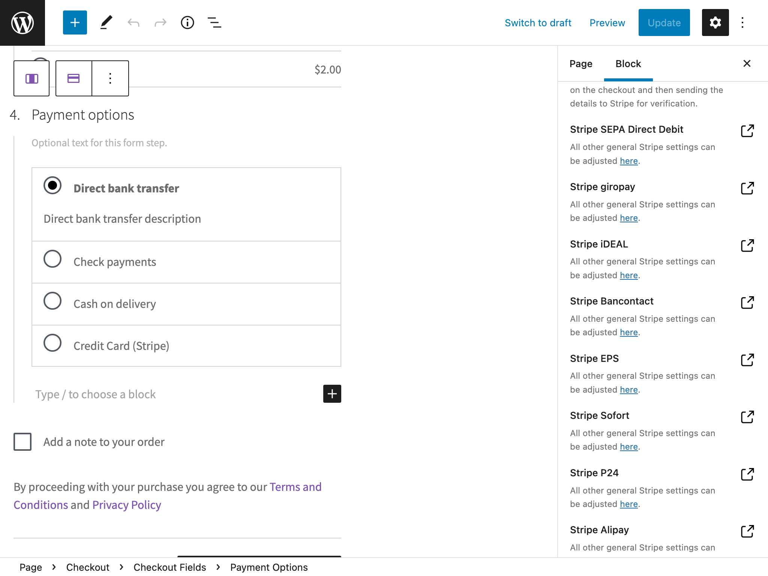Open the block inserter plus button
The image size is (768, 576).
75,22
